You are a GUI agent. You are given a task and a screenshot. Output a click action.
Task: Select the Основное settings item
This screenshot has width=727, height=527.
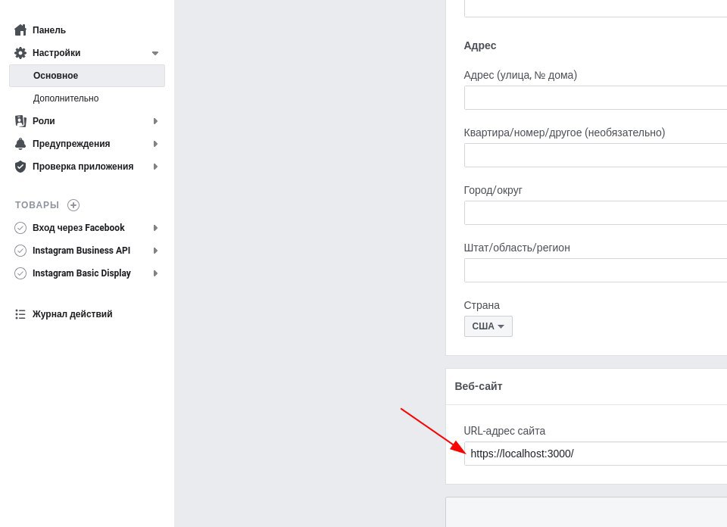pyautogui.click(x=87, y=76)
